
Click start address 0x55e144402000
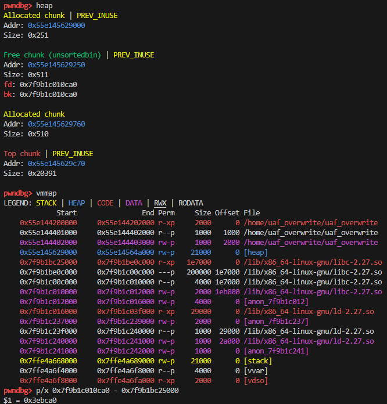click(x=48, y=243)
